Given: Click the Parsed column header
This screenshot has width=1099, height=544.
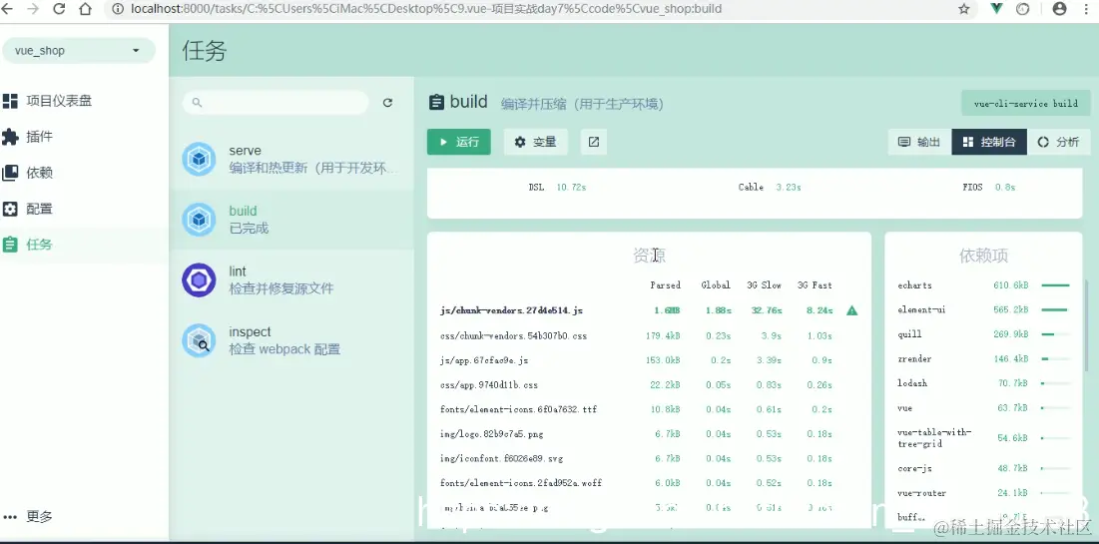Looking at the screenshot, I should tap(665, 285).
